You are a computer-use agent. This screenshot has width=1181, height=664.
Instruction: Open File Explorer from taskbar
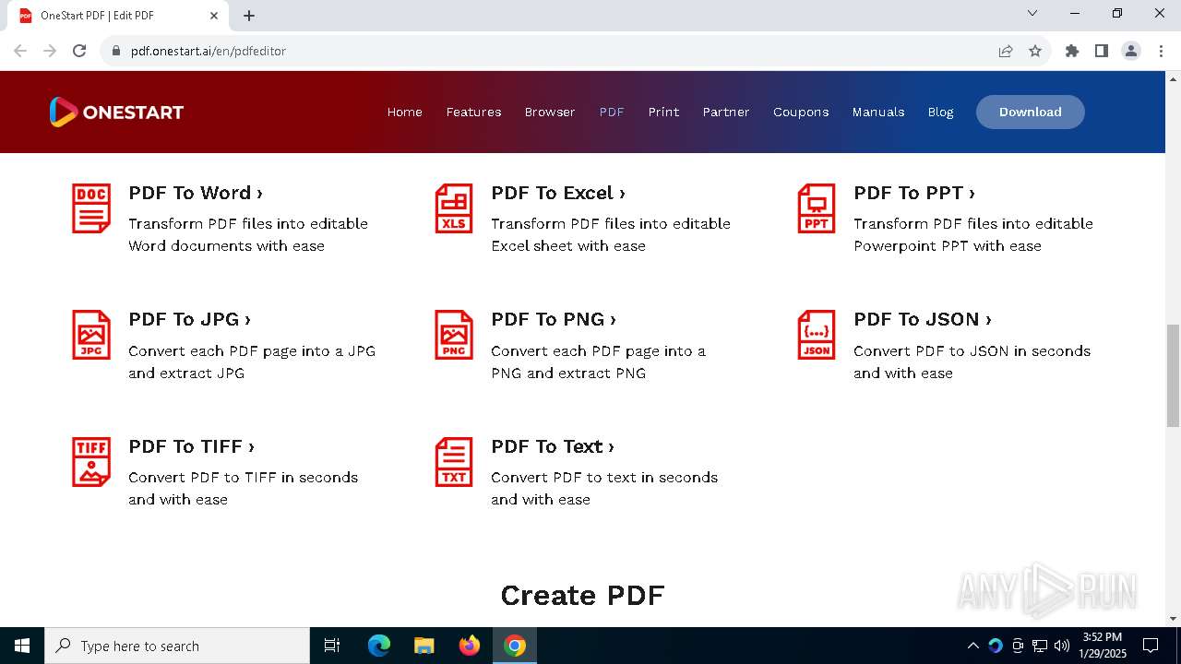(x=423, y=646)
